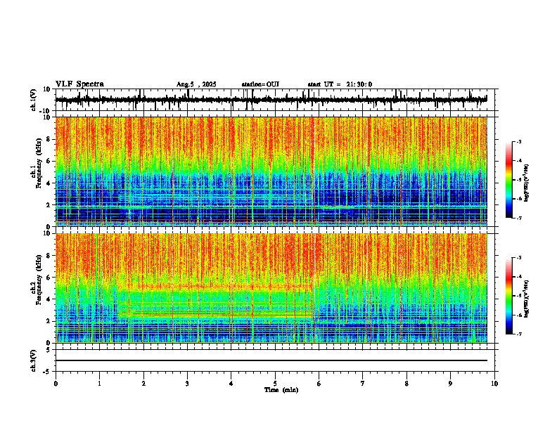Click inside the ch.2 spectrogram panel
Viewport: 557px width, 430px height.
(x=271, y=288)
